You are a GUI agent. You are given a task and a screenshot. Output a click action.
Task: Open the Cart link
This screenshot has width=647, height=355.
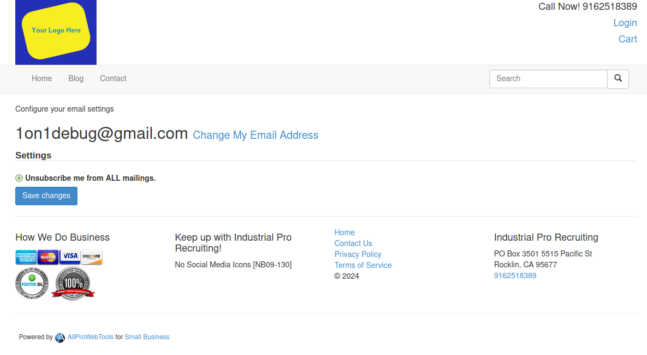[x=627, y=39]
